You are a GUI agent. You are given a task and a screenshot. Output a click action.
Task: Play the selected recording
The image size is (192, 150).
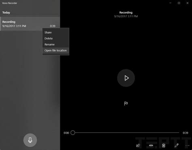click(126, 78)
